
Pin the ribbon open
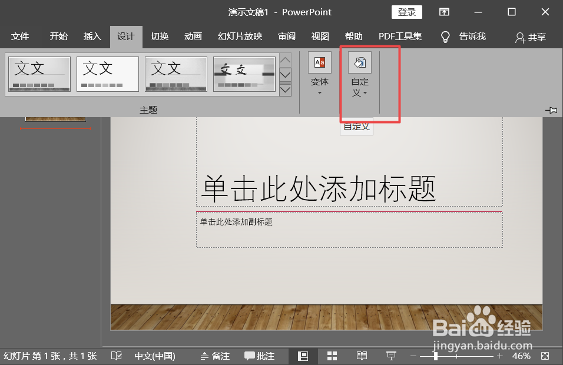pos(551,110)
